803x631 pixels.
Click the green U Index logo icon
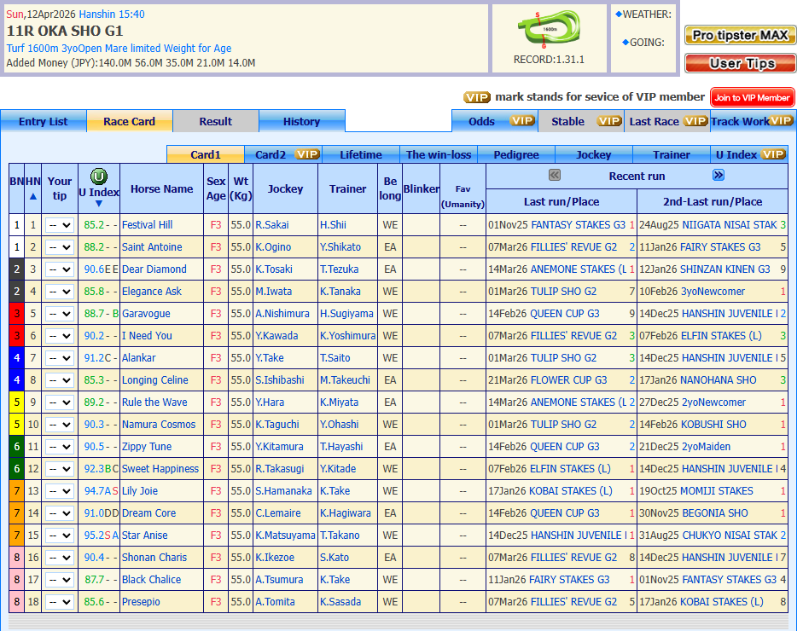[99, 177]
